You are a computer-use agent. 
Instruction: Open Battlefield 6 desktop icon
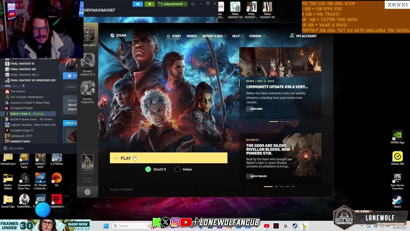click(57, 201)
